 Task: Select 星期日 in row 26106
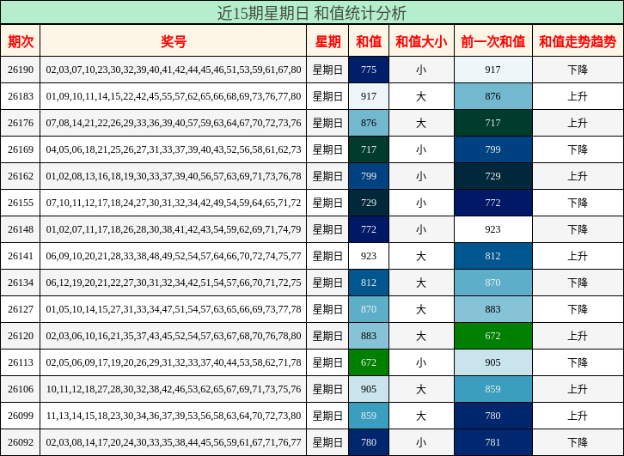pyautogui.click(x=327, y=390)
